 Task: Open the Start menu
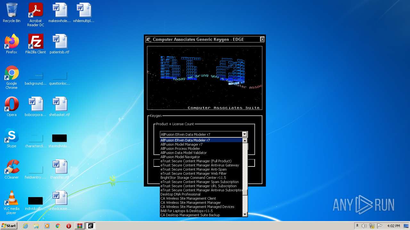point(9,226)
